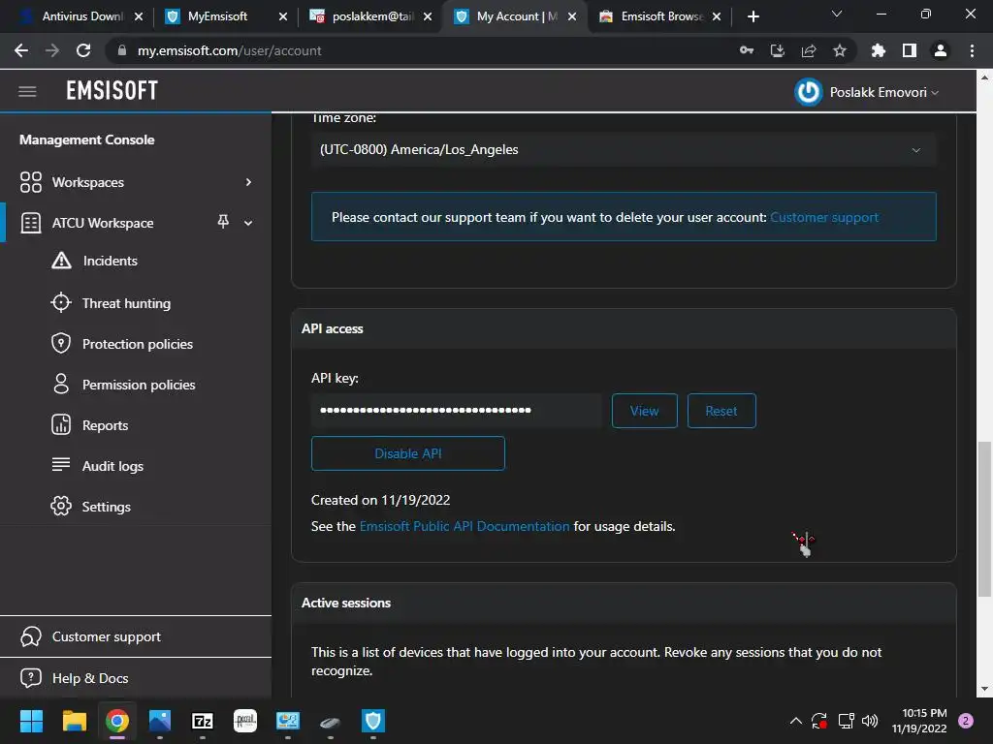Open File Explorer from the taskbar
The height and width of the screenshot is (744, 993).
[x=74, y=721]
